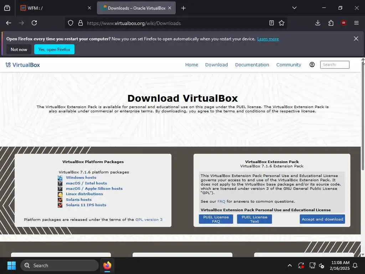Open the Firefox View icon in the tab strip
The image size is (365, 274).
tap(7, 8)
